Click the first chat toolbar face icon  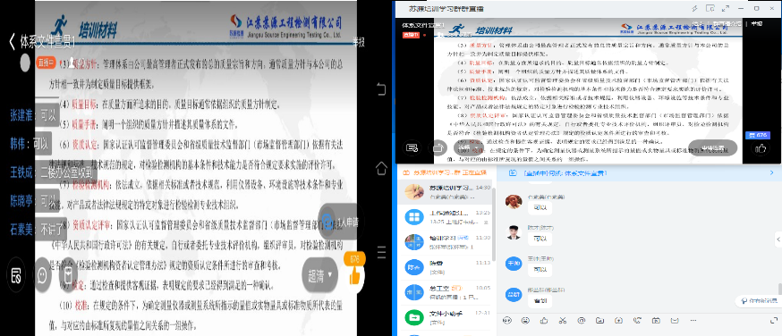tap(507, 320)
